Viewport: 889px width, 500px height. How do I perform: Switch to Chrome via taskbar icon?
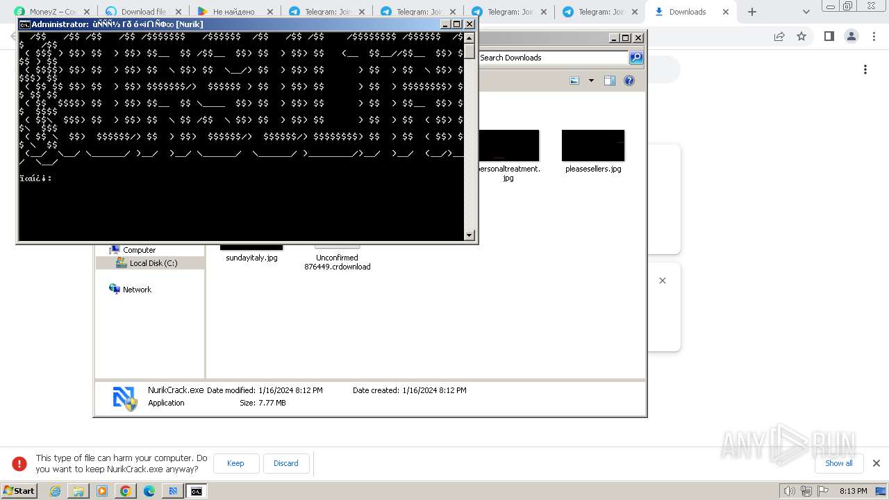point(126,491)
